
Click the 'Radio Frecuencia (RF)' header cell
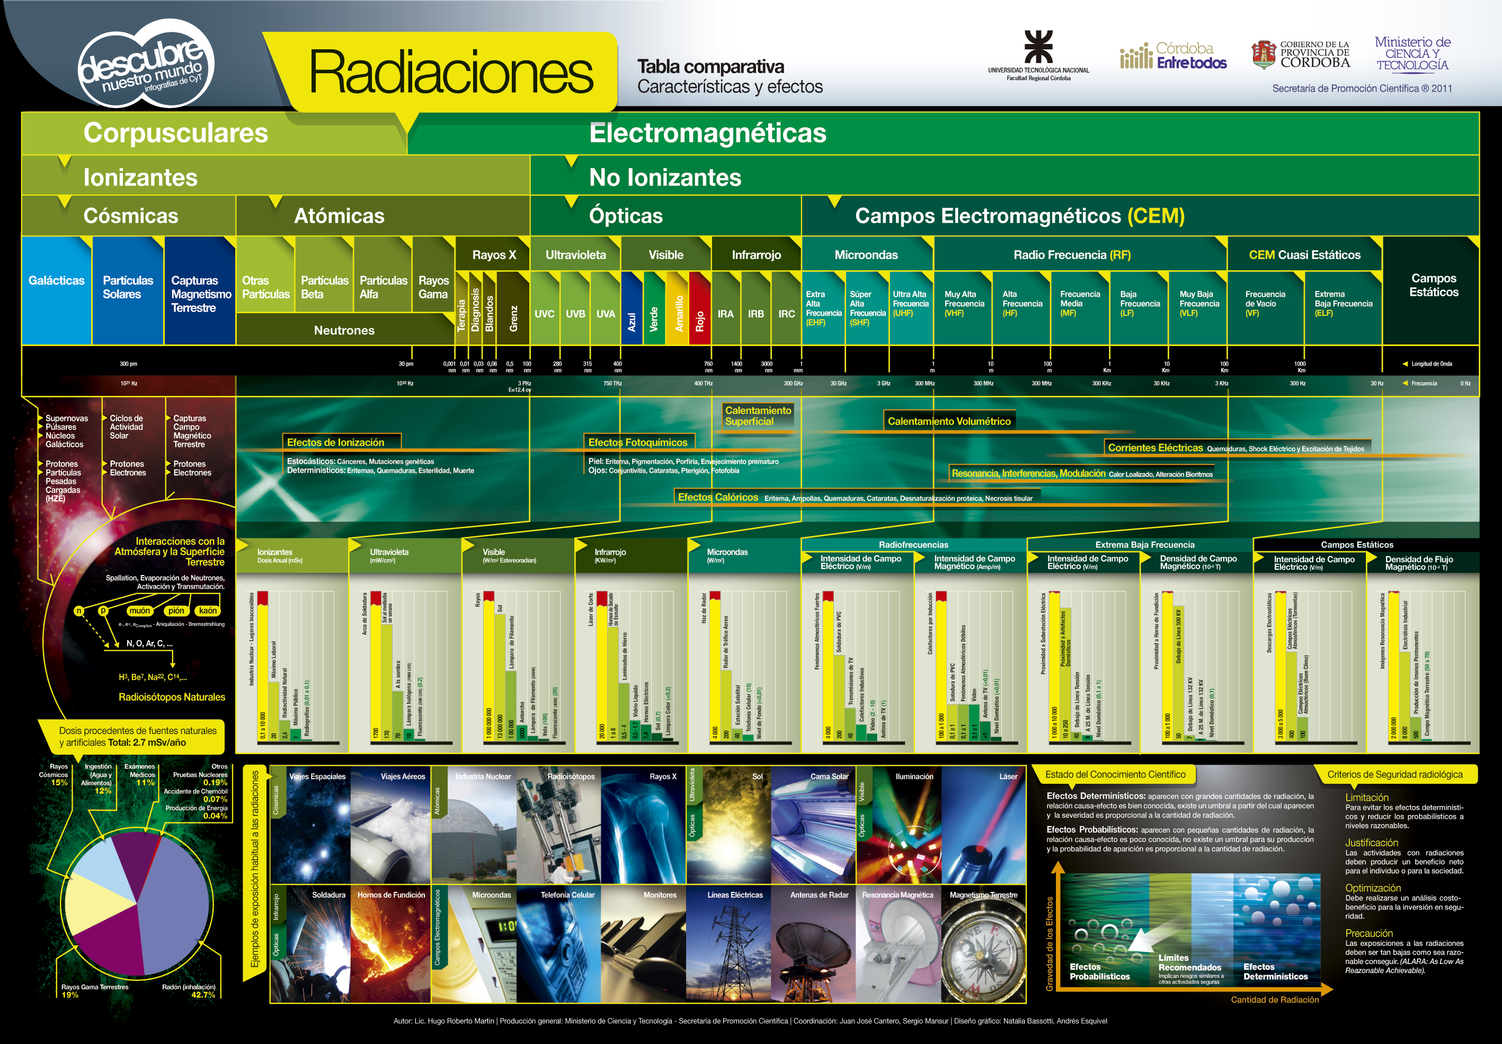[1080, 254]
